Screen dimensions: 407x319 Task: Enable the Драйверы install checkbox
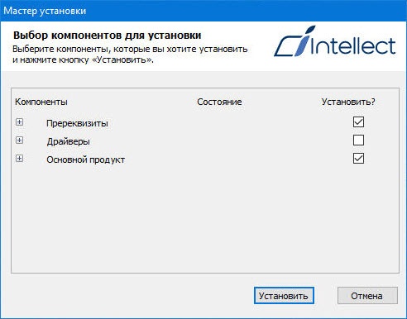[358, 140]
